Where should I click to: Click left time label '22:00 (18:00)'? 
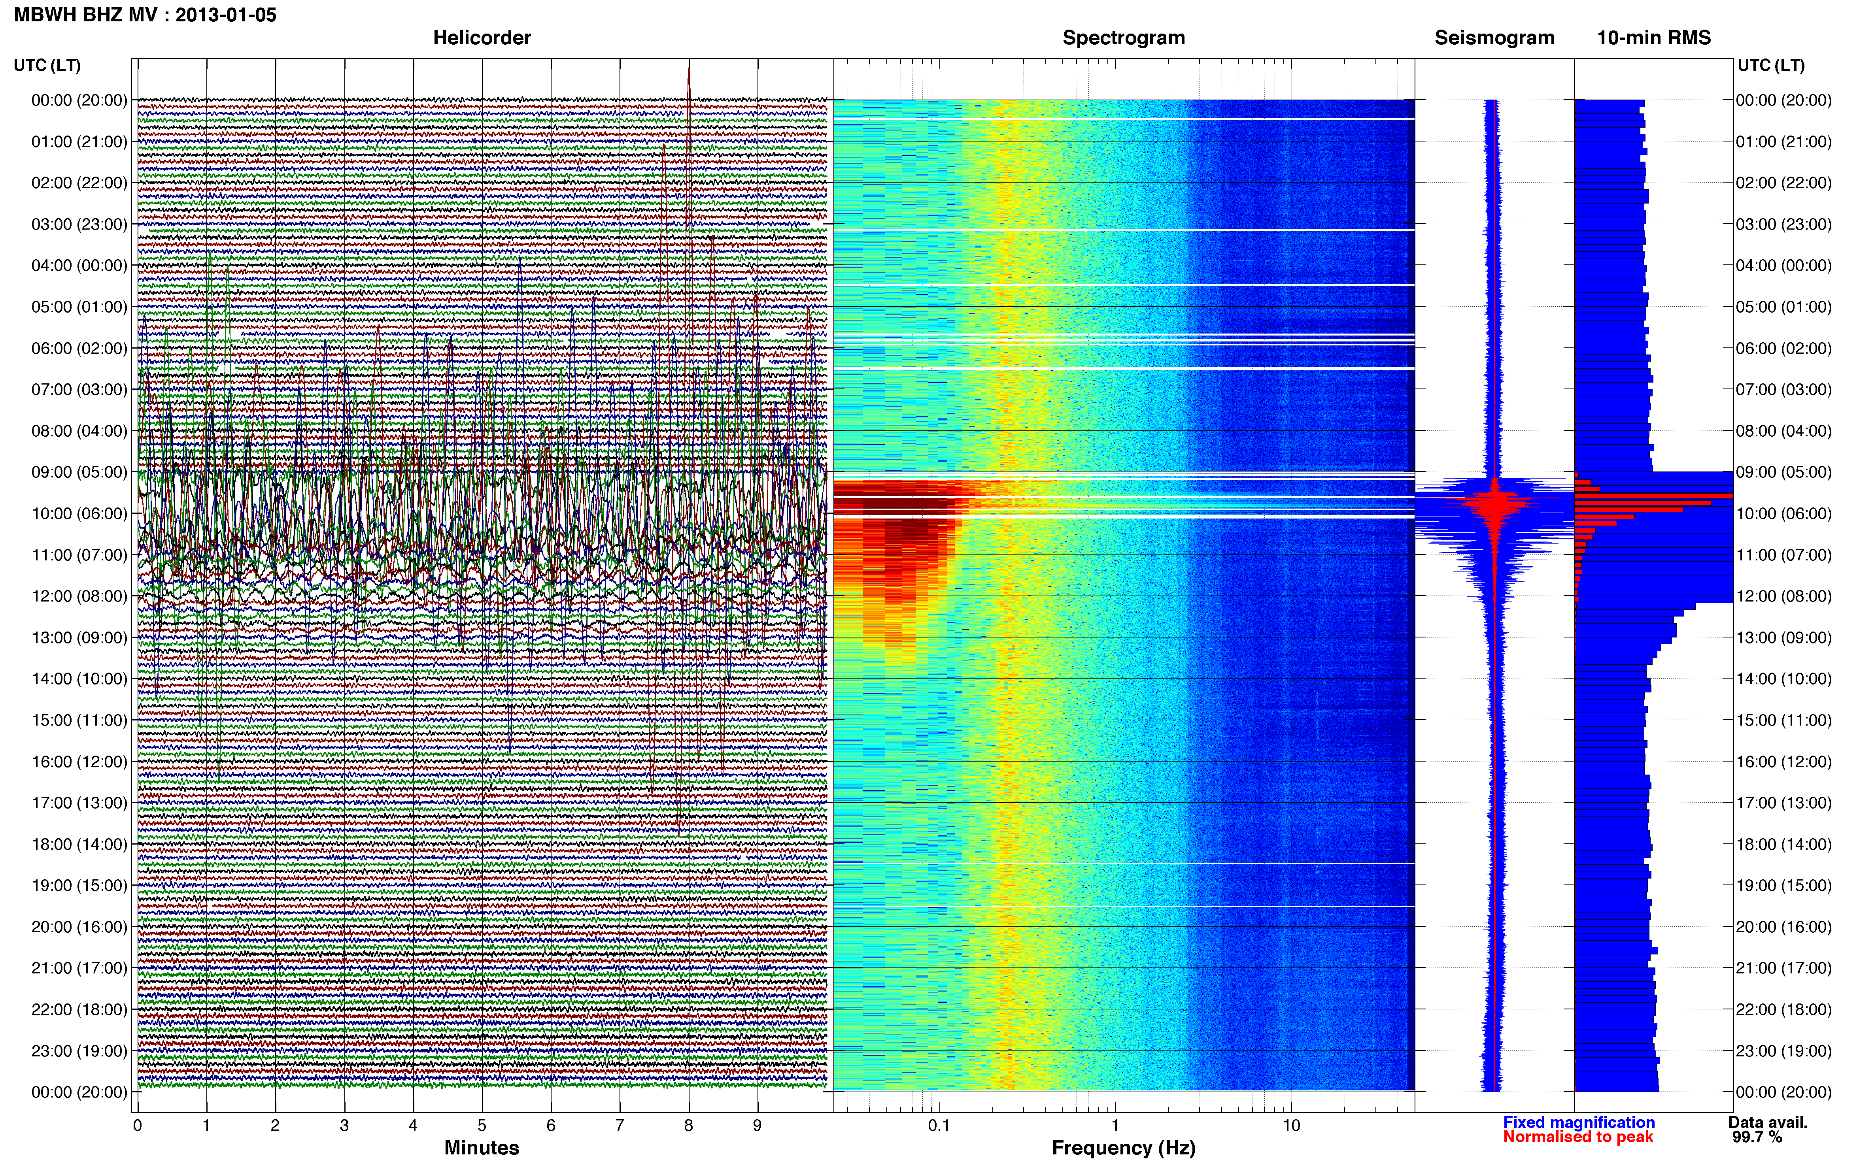coord(79,1010)
